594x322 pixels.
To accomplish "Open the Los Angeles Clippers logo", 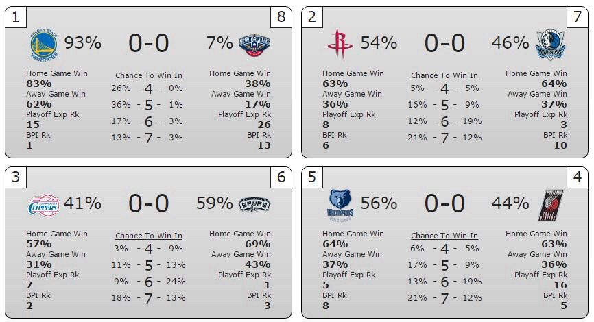I will [44, 205].
